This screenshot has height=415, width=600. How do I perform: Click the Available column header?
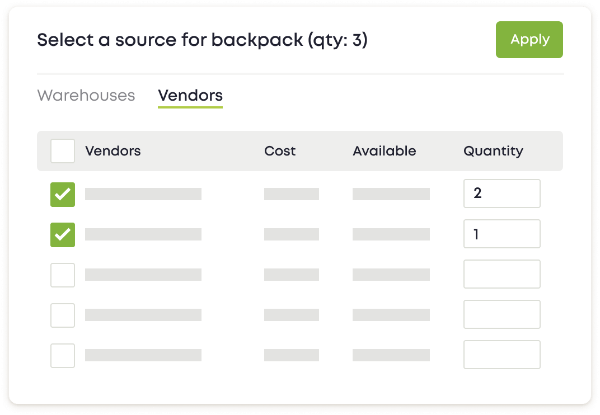pyautogui.click(x=384, y=151)
